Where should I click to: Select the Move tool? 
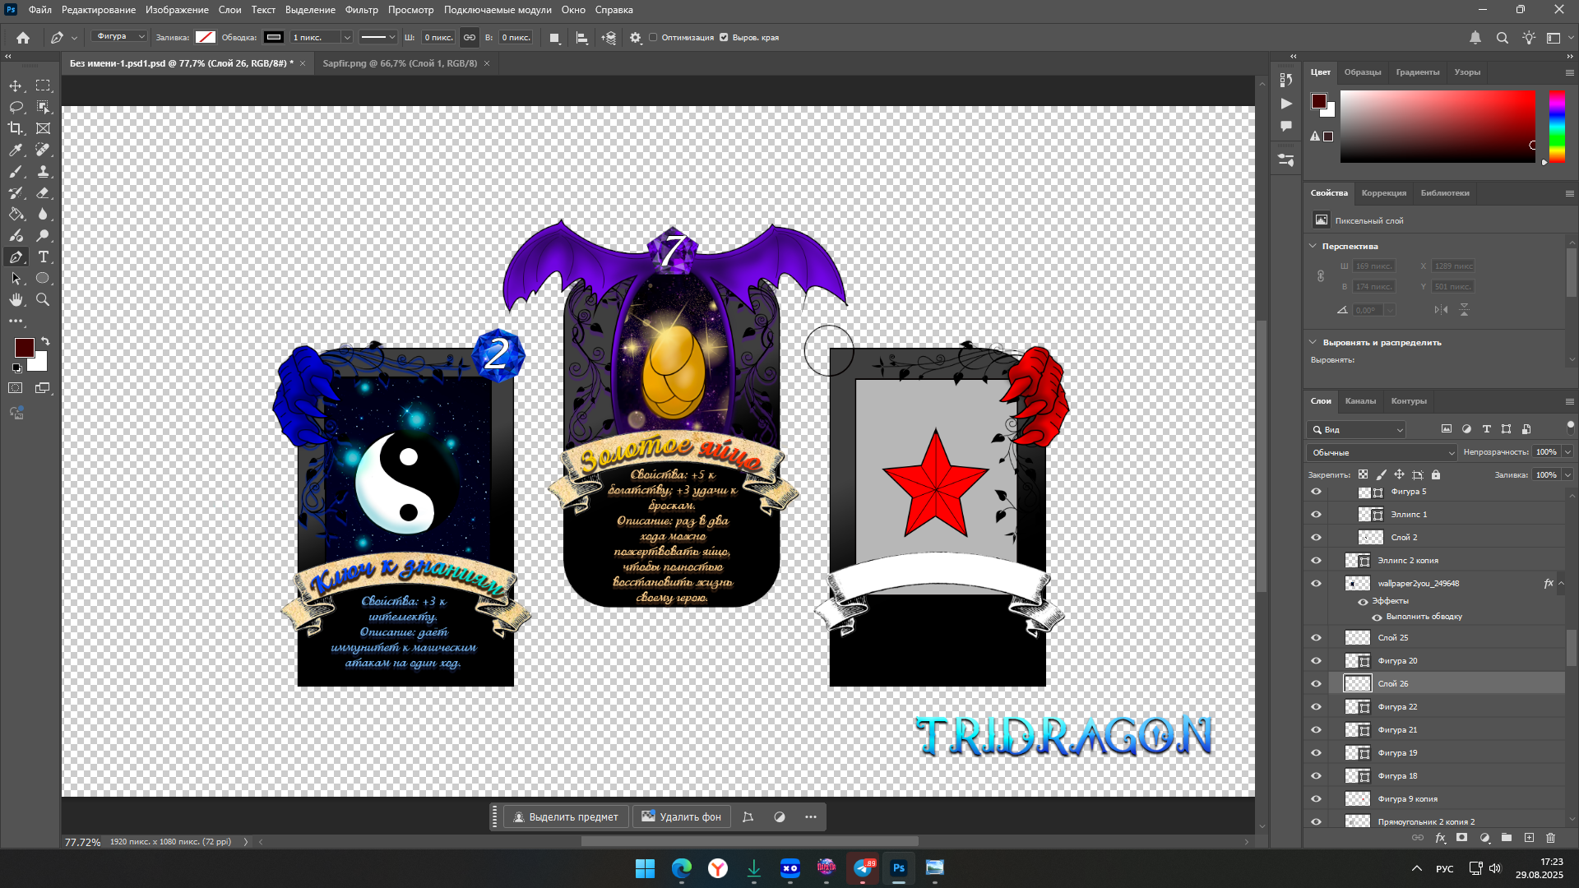[16, 86]
